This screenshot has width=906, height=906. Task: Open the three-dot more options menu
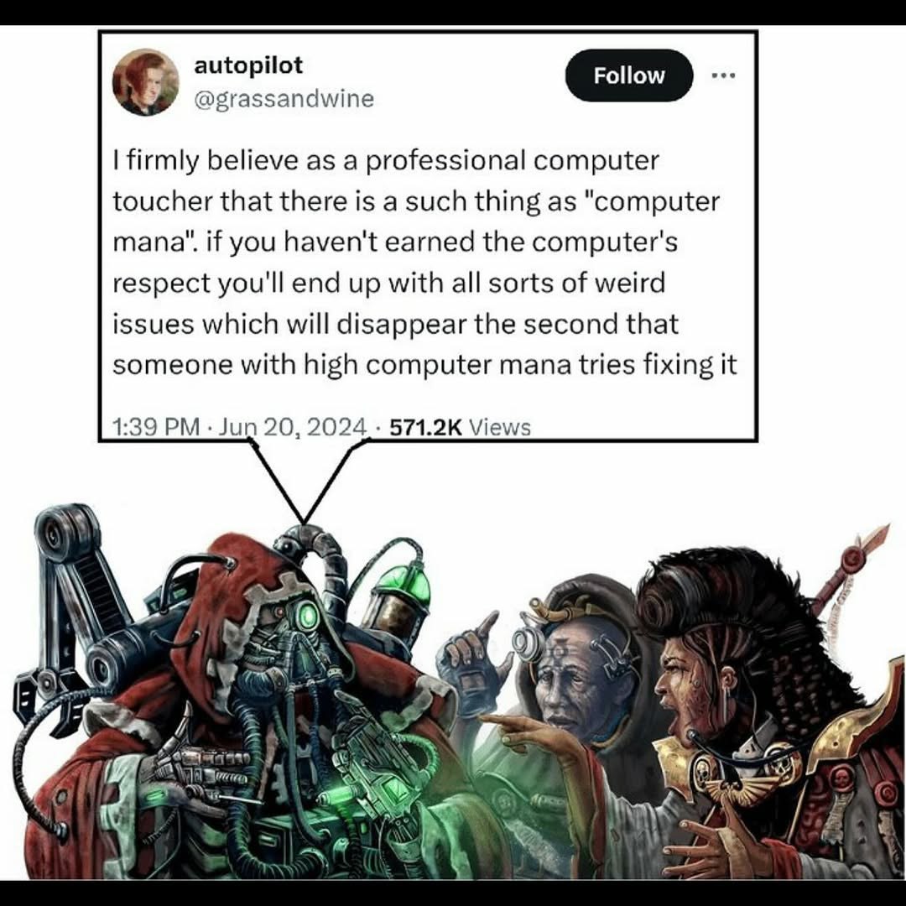(723, 75)
